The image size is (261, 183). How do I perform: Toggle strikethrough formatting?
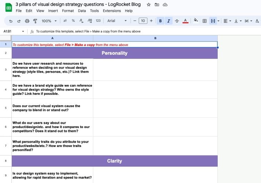pos(177,21)
